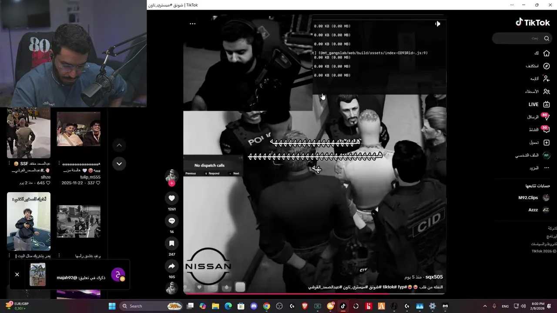Seek using the video progress bar
This screenshot has height=313, width=557.
pyautogui.click(x=314, y=294)
